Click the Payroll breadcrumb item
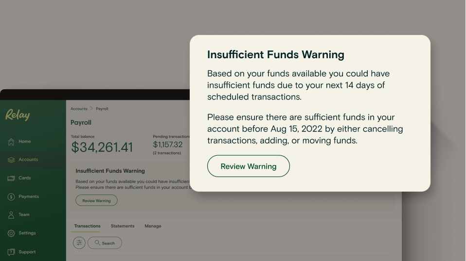This screenshot has height=261, width=466. coord(102,109)
